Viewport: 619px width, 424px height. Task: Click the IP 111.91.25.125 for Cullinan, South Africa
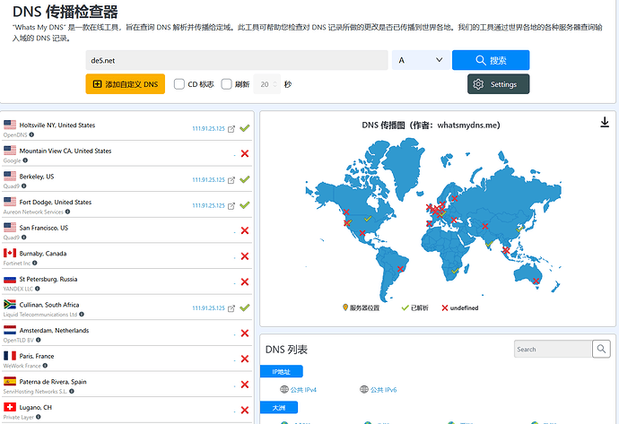(208, 308)
